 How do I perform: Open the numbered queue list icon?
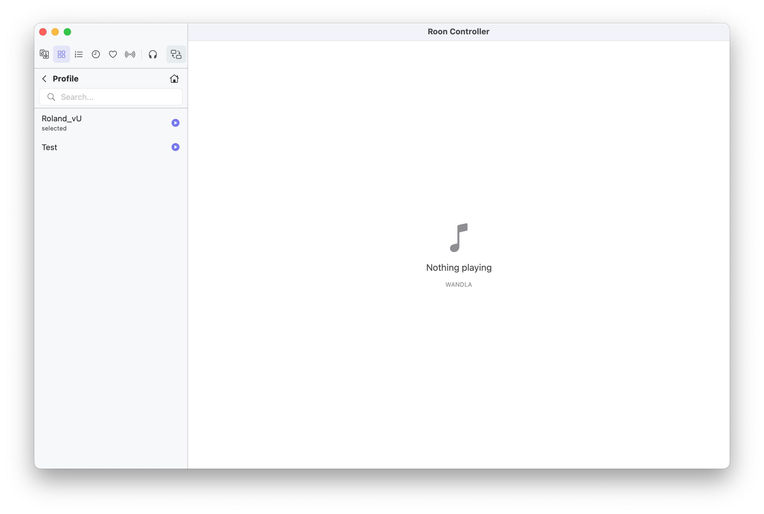[x=79, y=54]
